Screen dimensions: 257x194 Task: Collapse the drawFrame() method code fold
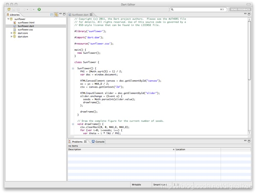pyautogui.click(x=73, y=124)
